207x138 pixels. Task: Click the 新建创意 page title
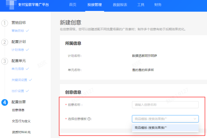point(71,23)
